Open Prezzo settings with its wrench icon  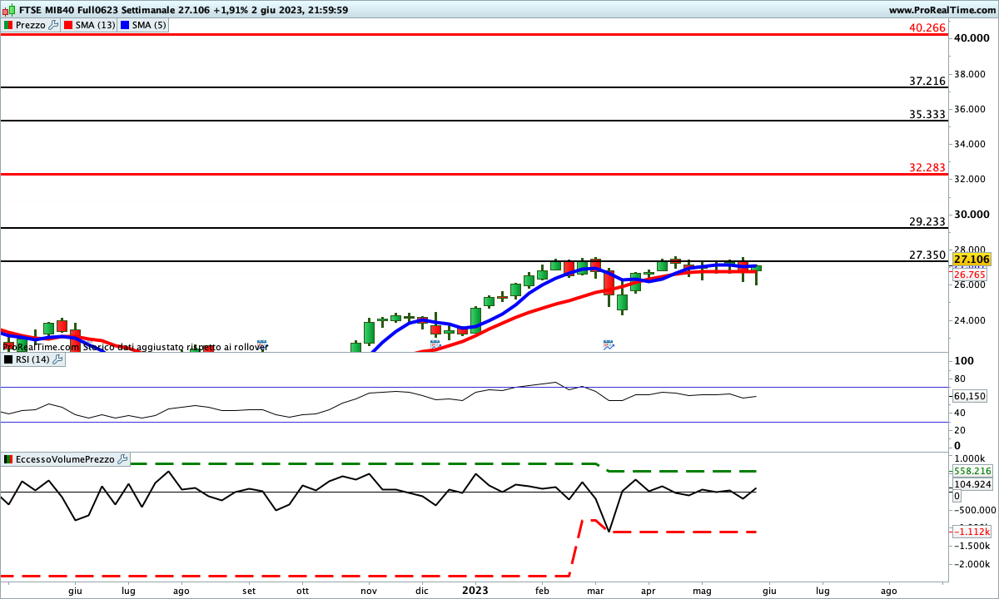(53, 25)
